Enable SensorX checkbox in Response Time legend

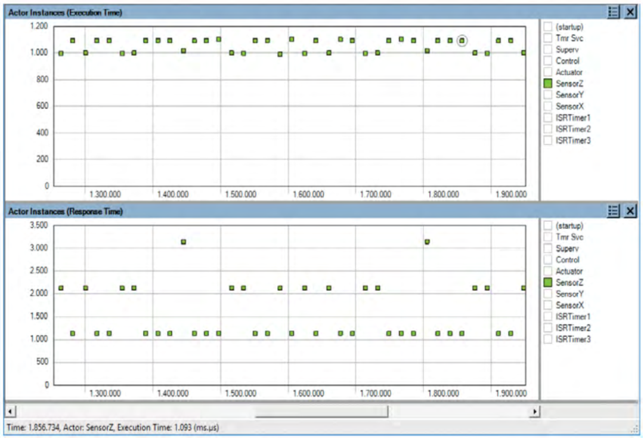[548, 305]
